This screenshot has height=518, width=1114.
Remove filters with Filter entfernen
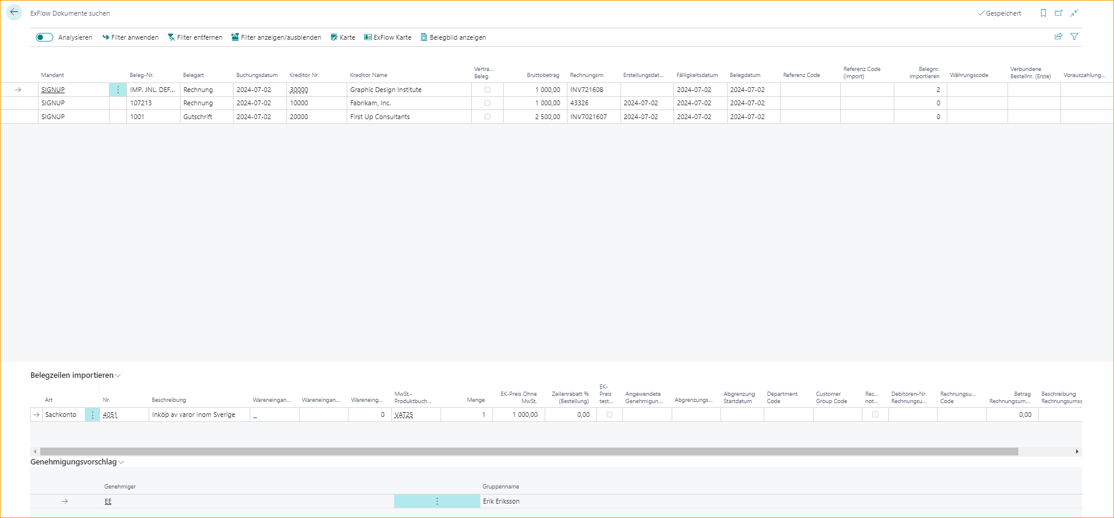pos(195,37)
